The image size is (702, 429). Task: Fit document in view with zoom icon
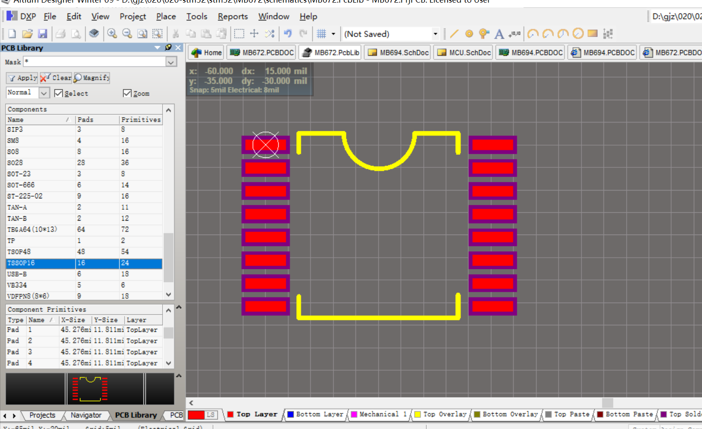coord(142,34)
